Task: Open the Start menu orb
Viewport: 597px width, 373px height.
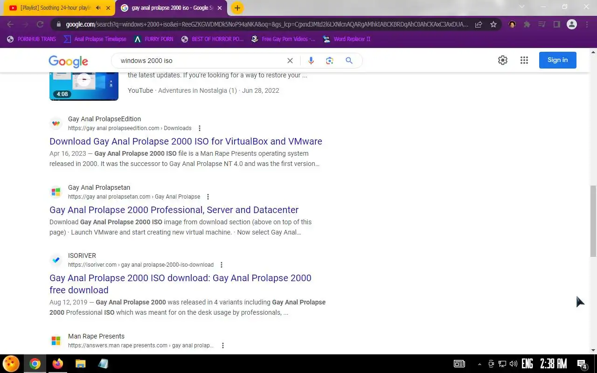Action: pos(11,364)
